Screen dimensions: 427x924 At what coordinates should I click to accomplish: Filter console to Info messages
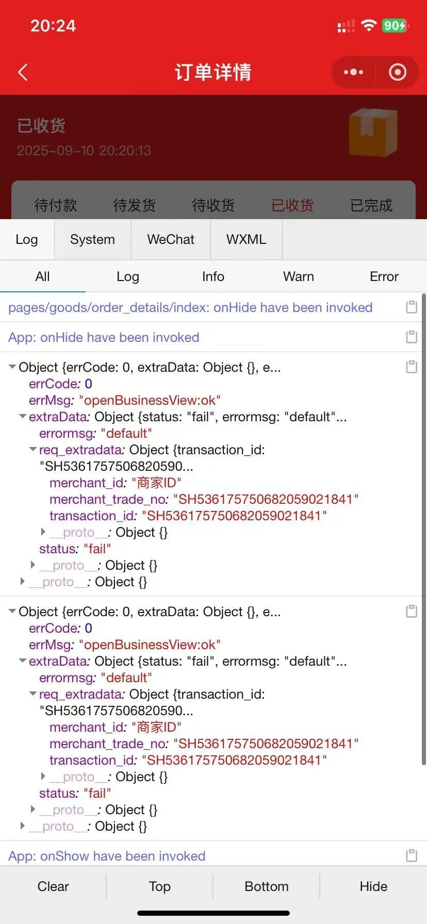pyautogui.click(x=213, y=276)
